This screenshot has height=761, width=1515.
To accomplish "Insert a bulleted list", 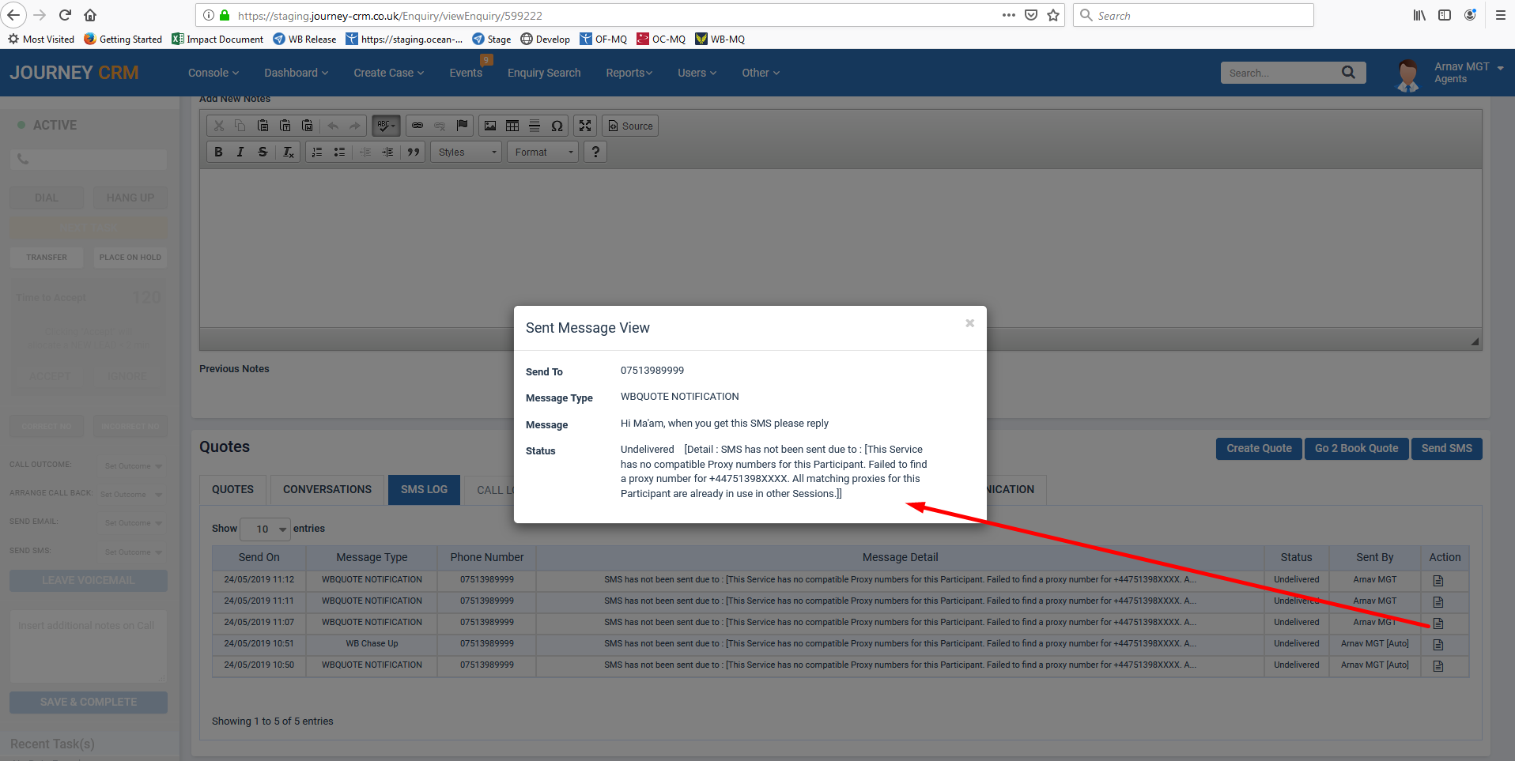I will pyautogui.click(x=339, y=152).
